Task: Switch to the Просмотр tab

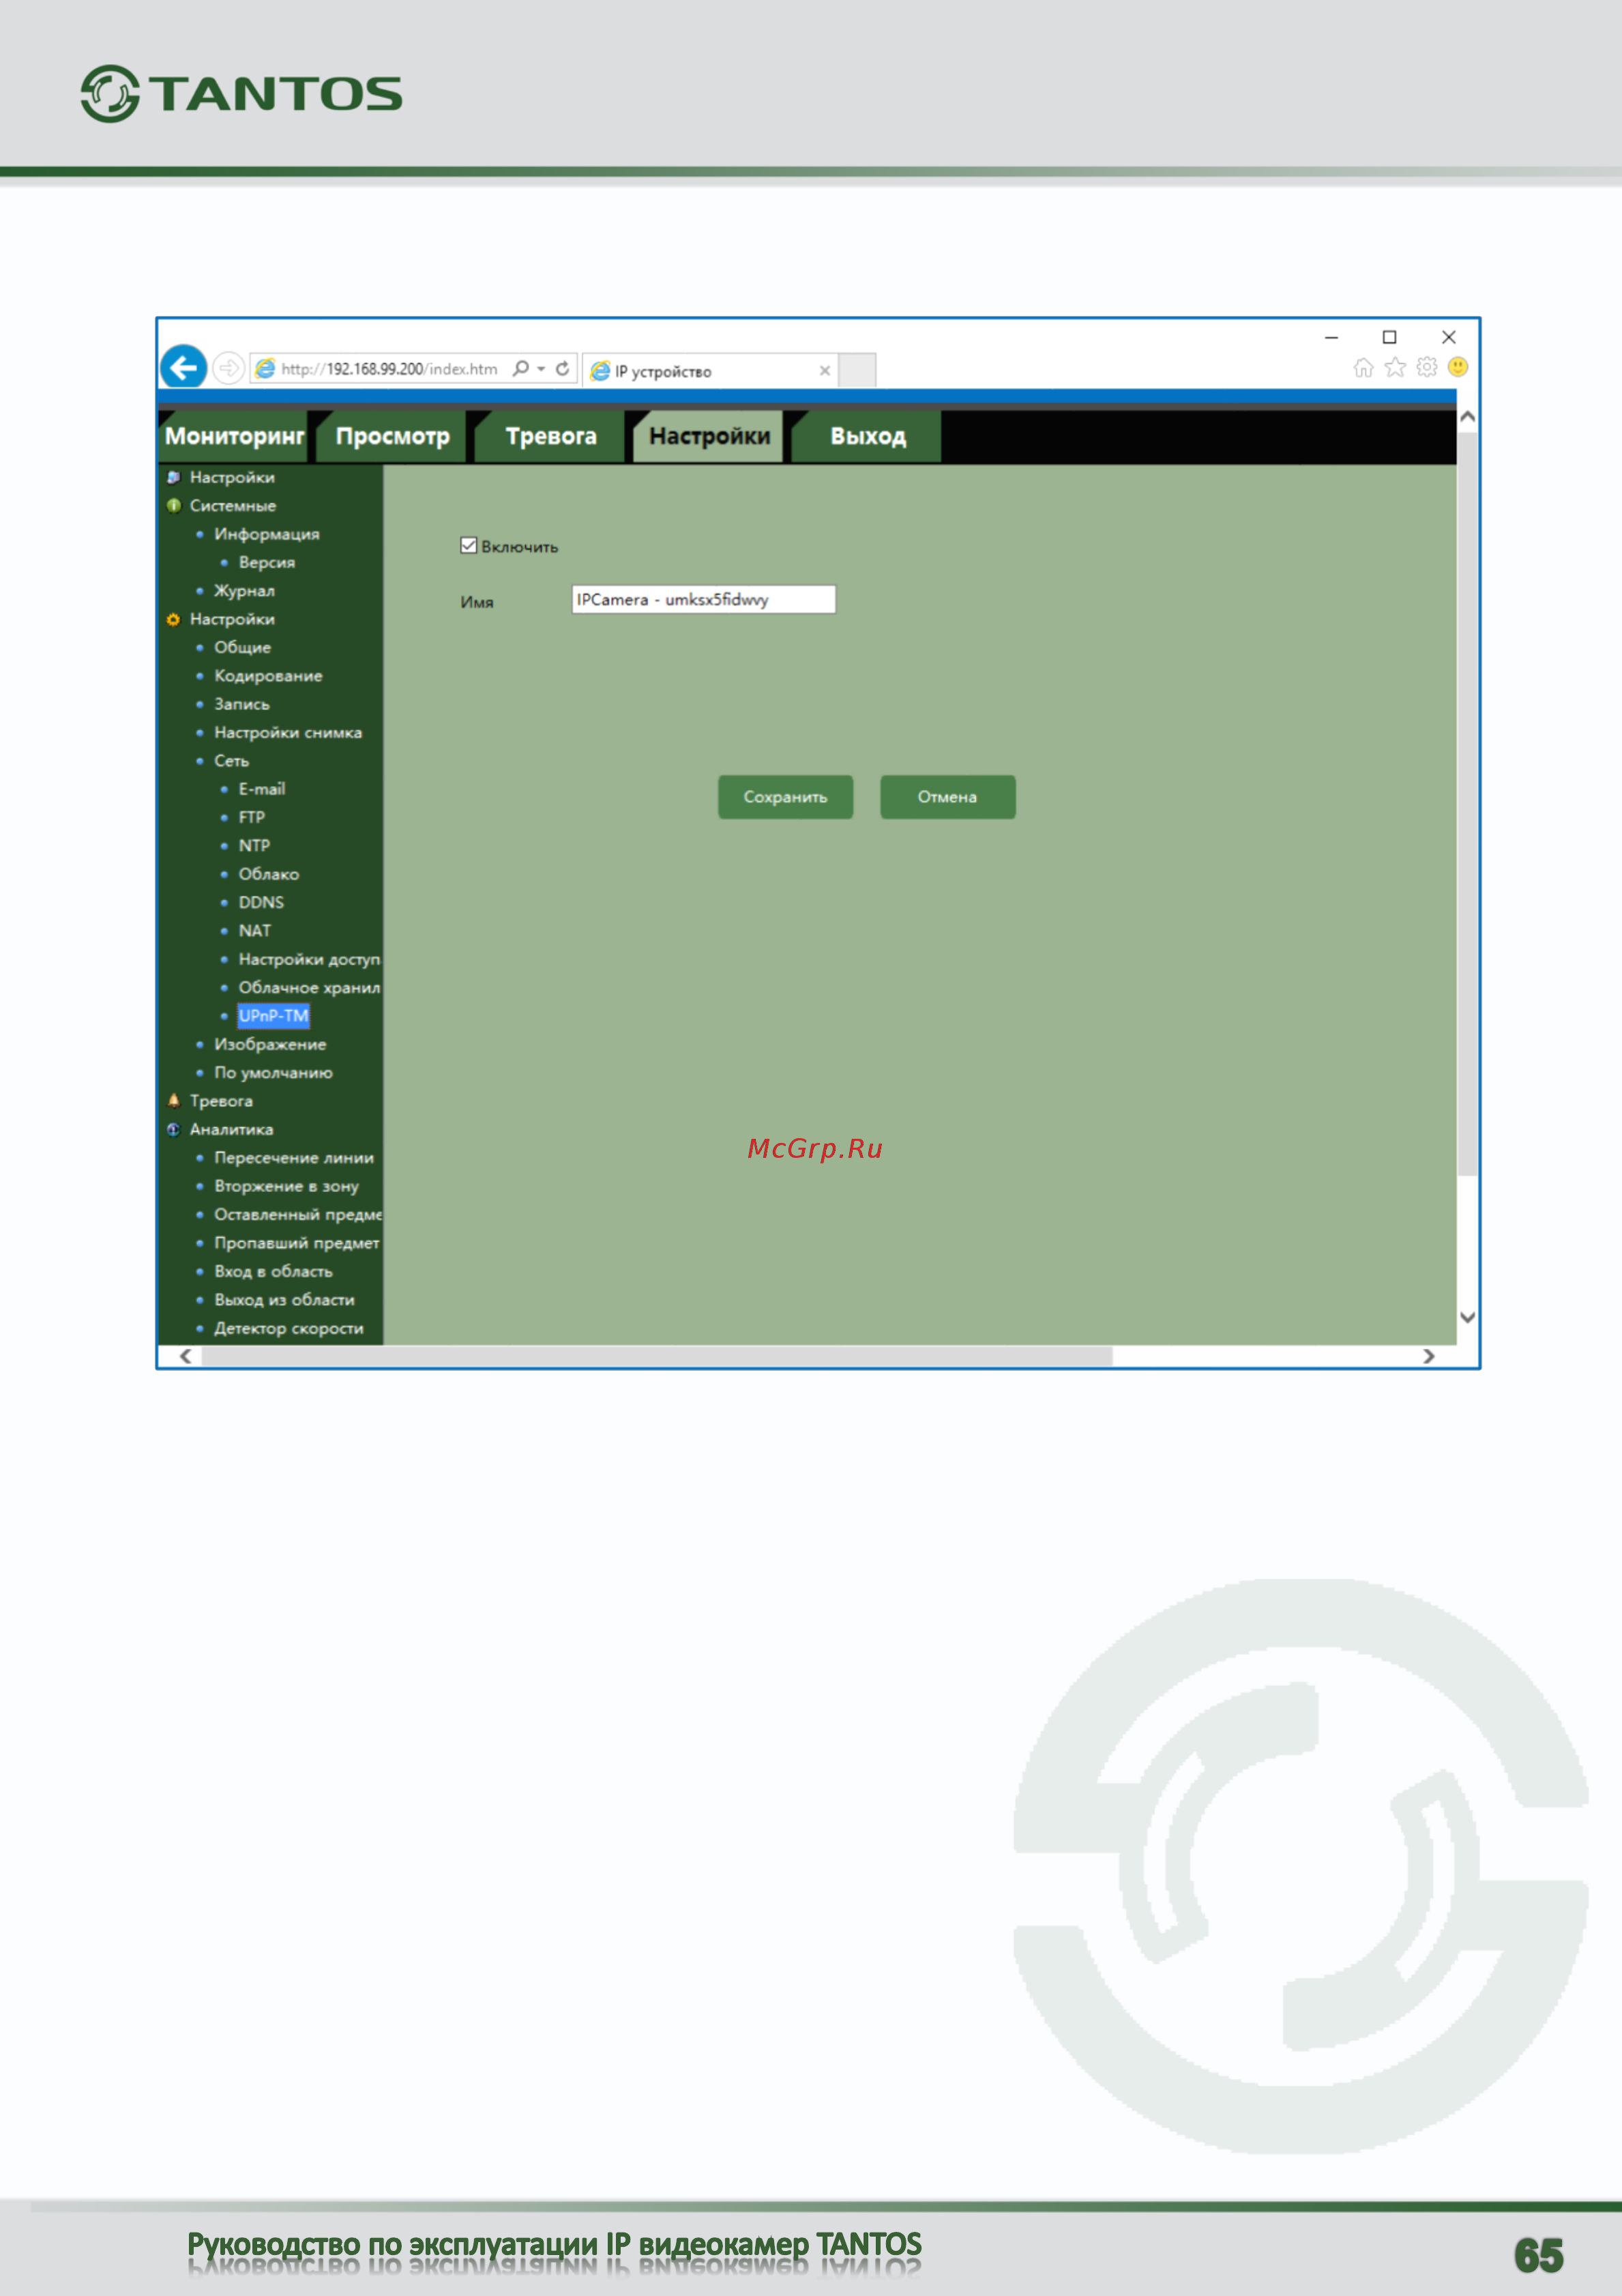Action: pyautogui.click(x=392, y=436)
